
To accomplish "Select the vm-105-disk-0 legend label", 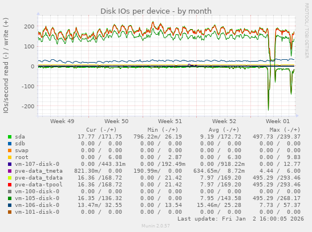I will 37,198.
